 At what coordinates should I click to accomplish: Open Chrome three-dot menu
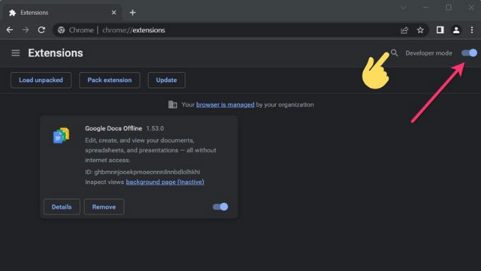coord(472,30)
